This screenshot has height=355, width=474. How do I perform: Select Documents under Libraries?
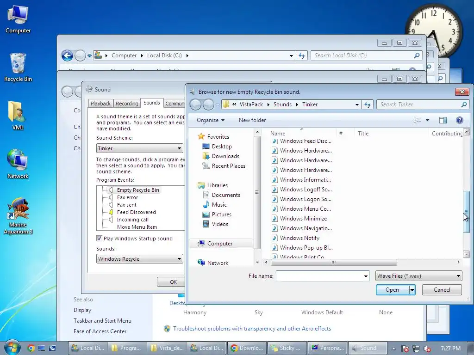226,195
